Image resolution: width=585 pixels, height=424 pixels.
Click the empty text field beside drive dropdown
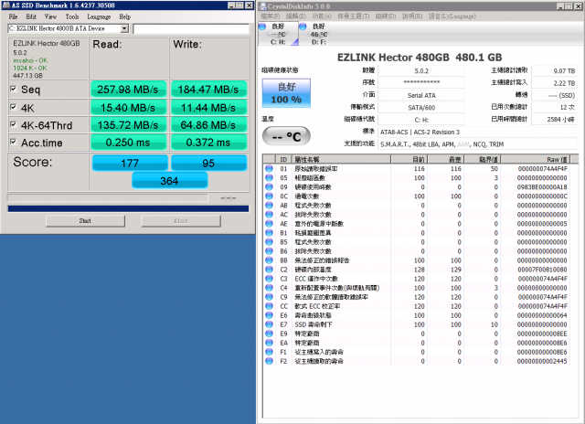click(191, 28)
